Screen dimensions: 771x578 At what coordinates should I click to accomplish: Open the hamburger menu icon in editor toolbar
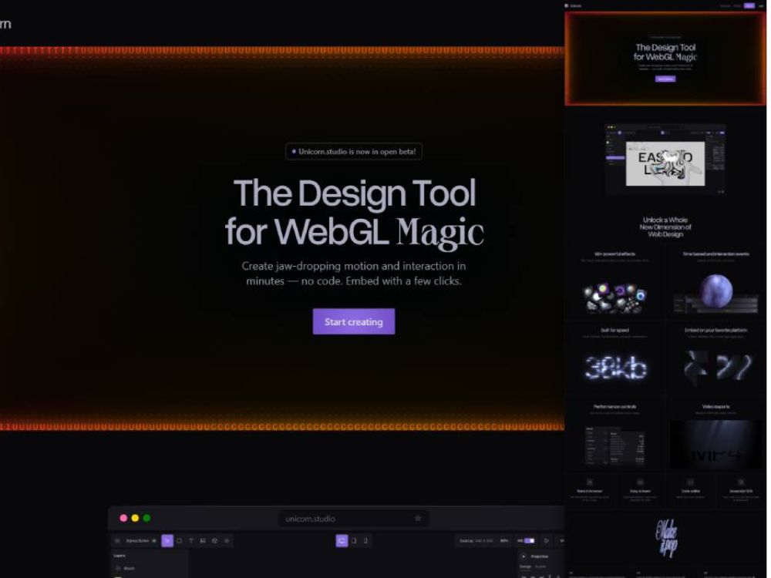(117, 541)
